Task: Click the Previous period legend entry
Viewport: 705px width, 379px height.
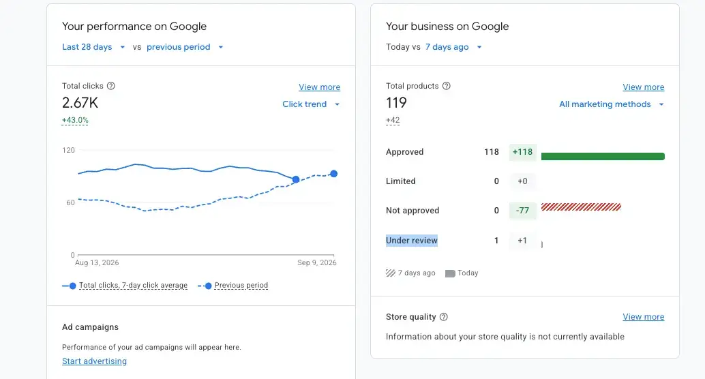Action: (x=233, y=286)
